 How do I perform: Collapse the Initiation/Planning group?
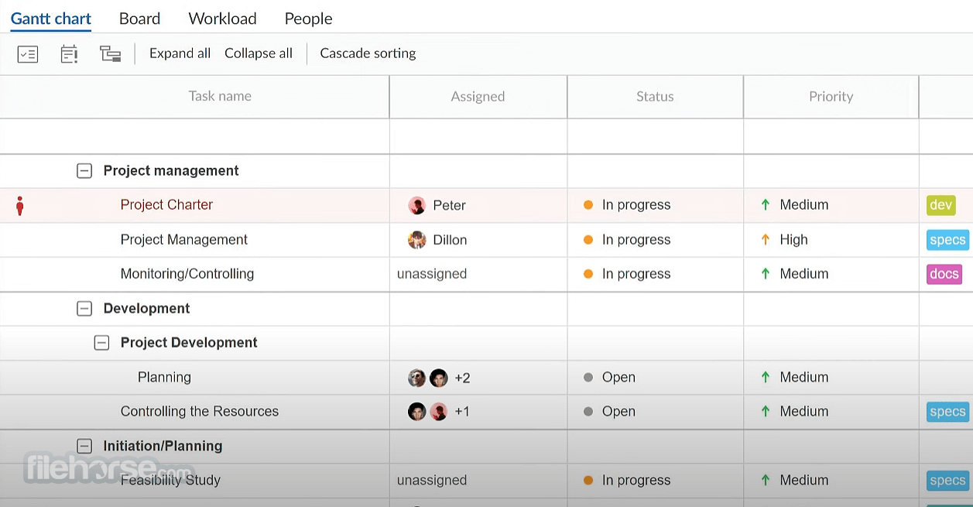(x=84, y=447)
